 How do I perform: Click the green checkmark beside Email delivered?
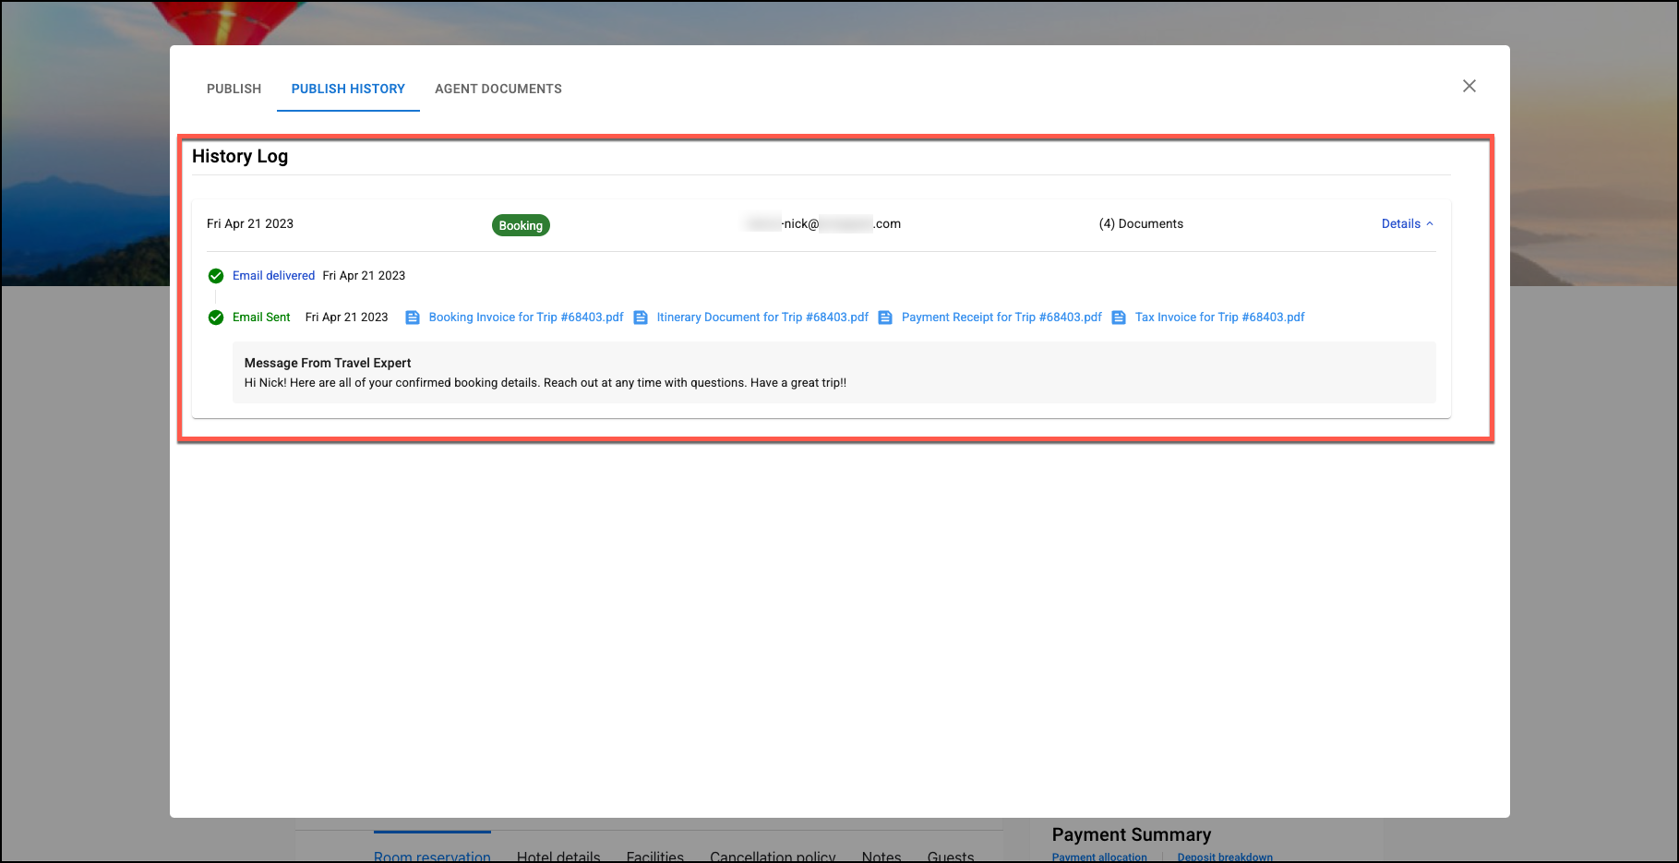click(216, 276)
